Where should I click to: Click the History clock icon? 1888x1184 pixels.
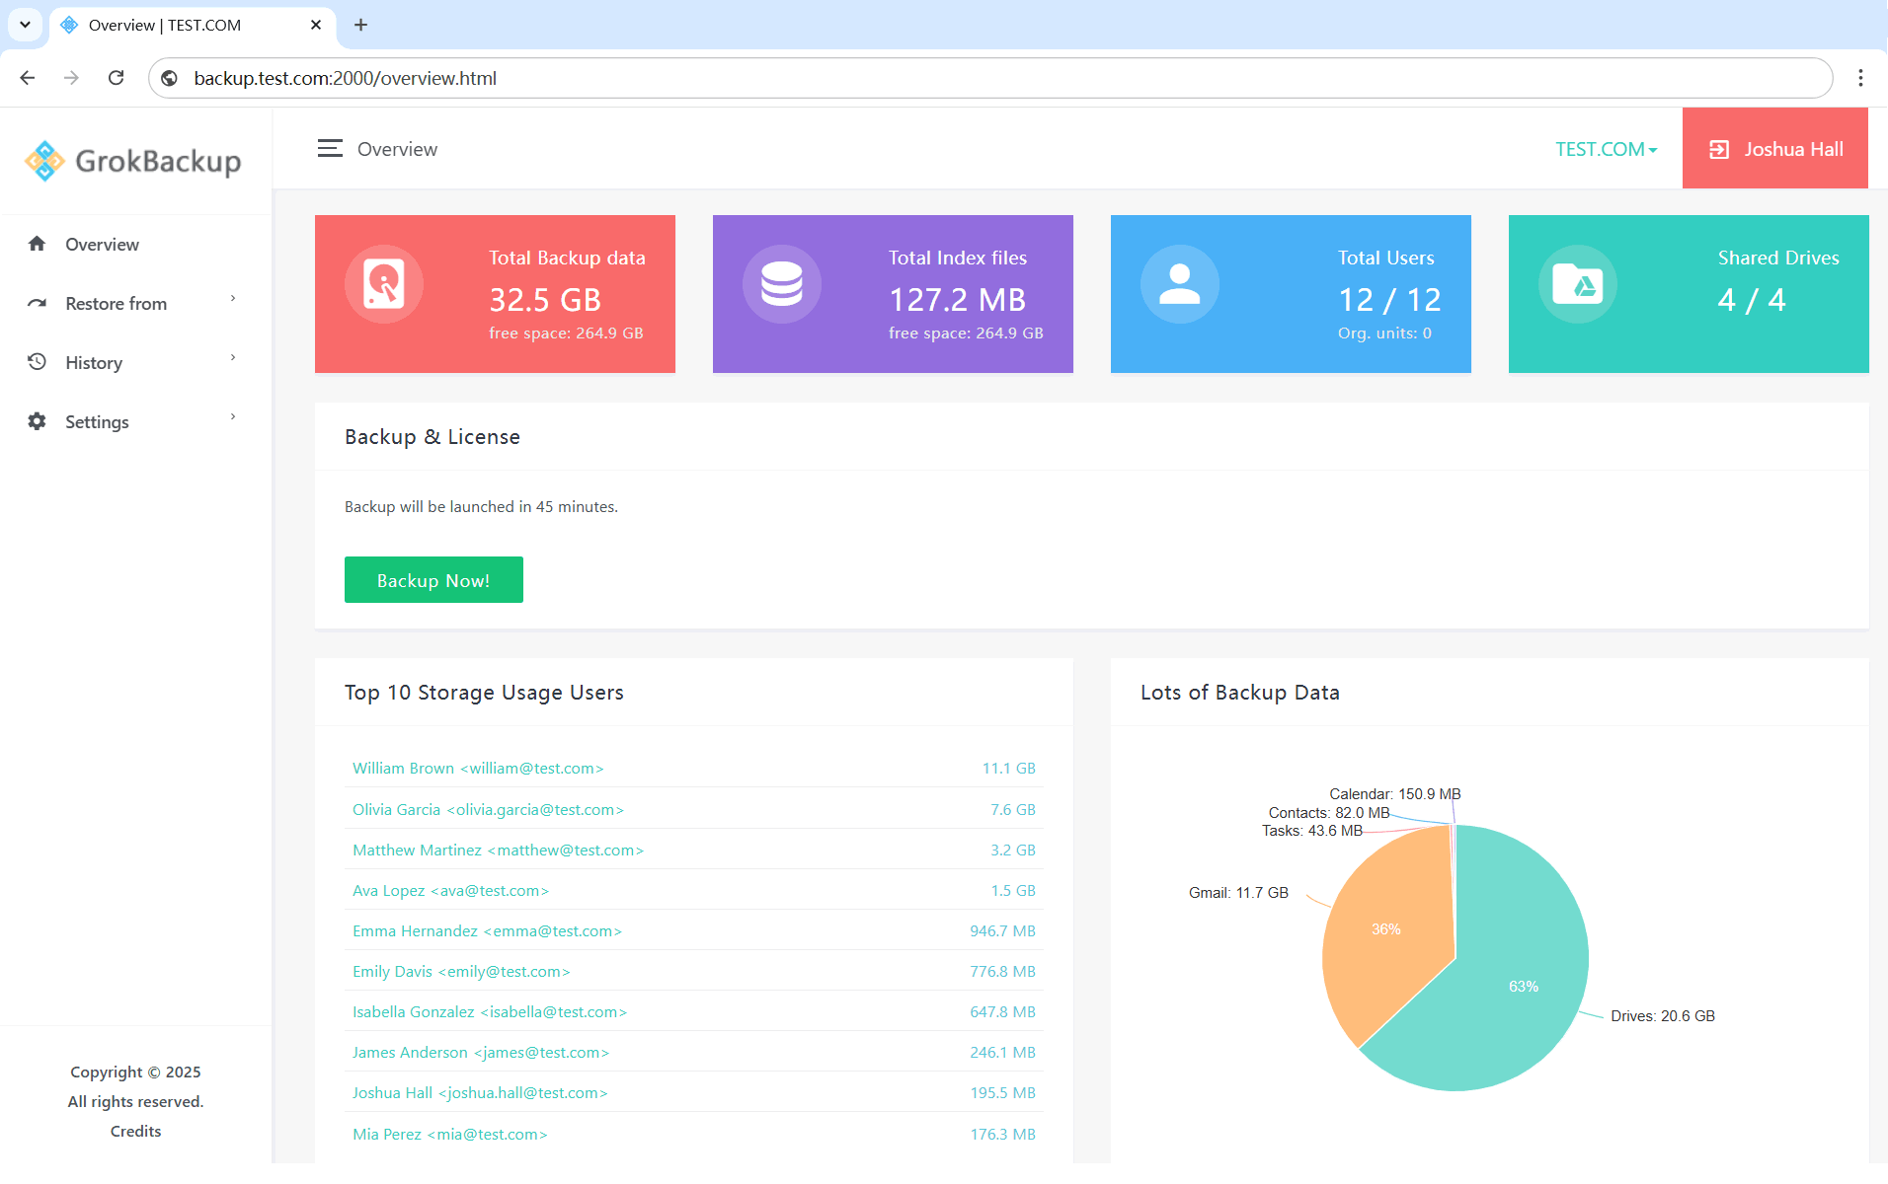[x=37, y=362]
